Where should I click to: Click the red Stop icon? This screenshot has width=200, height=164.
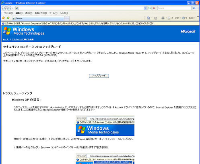click(154, 8)
